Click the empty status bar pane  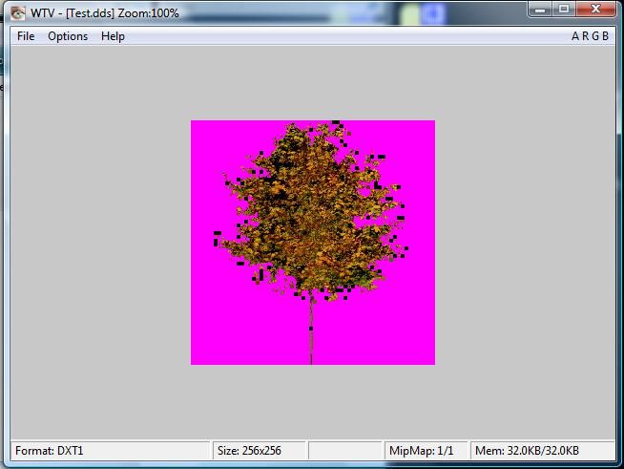click(344, 450)
